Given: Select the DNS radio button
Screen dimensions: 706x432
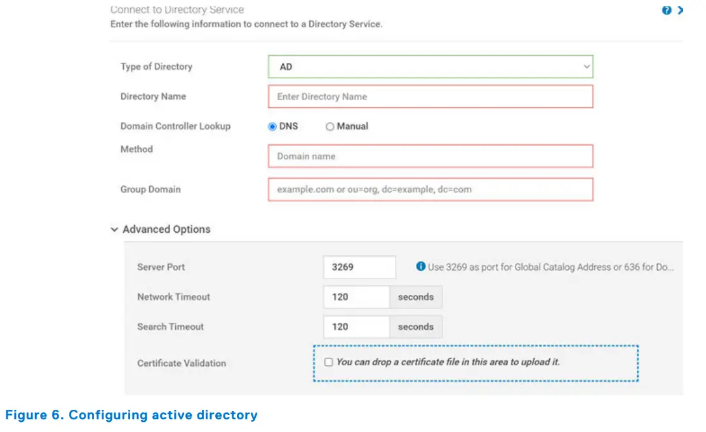Looking at the screenshot, I should 272,126.
